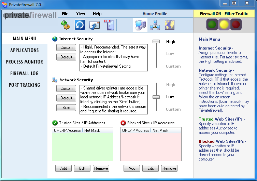The image size is (257, 181).
Task: Open the FIREWALL LOG section
Action: click(x=25, y=73)
